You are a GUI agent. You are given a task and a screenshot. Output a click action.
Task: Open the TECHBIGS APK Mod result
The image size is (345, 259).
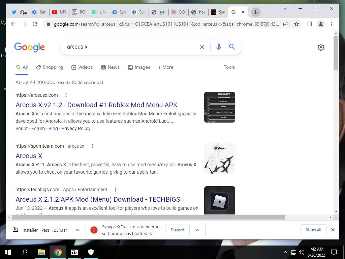click(x=98, y=199)
